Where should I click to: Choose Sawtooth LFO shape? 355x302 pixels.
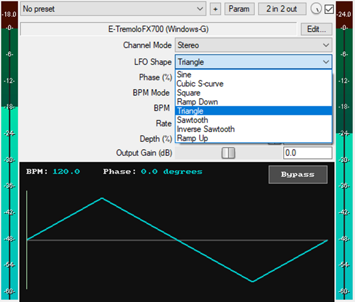tap(253, 120)
